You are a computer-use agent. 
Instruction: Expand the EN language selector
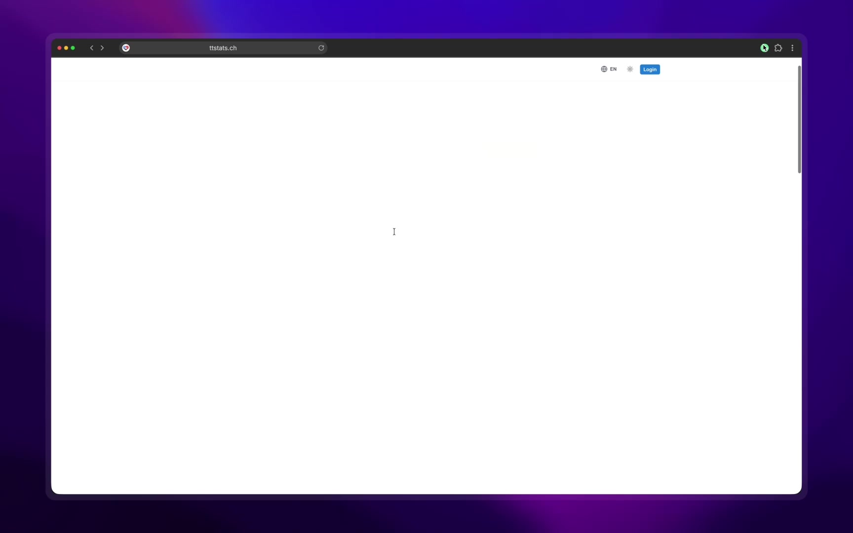pyautogui.click(x=613, y=69)
